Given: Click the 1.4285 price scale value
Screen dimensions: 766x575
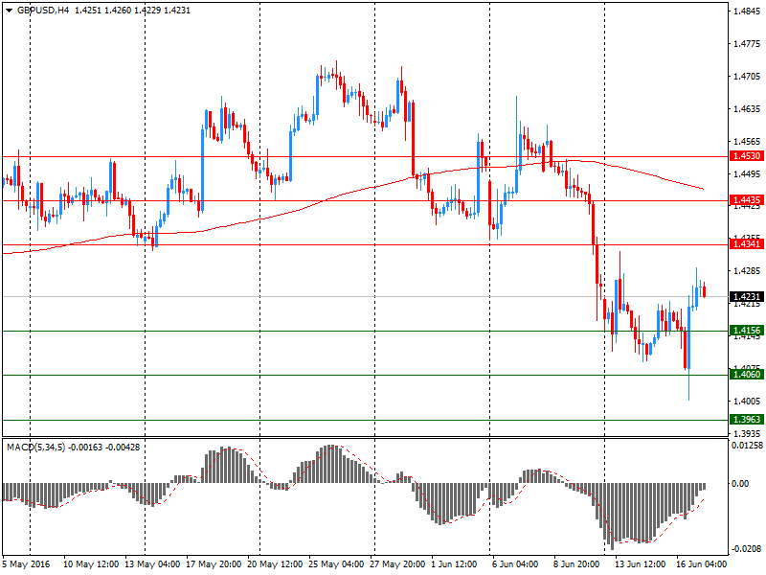Looking at the screenshot, I should tap(747, 271).
